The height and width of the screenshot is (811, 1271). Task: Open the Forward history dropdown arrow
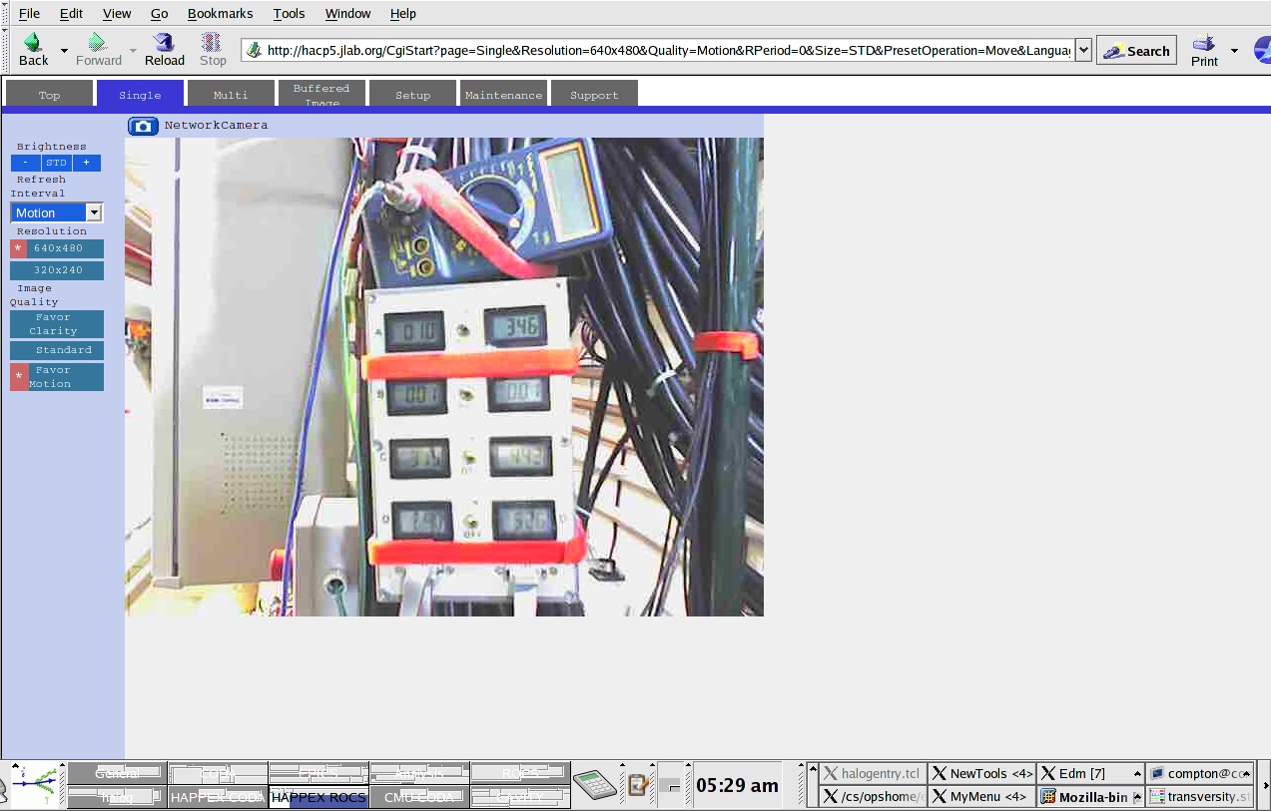[133, 50]
